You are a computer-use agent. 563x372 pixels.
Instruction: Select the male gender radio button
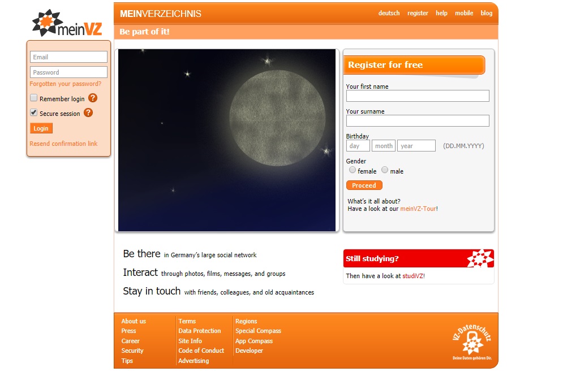[385, 170]
